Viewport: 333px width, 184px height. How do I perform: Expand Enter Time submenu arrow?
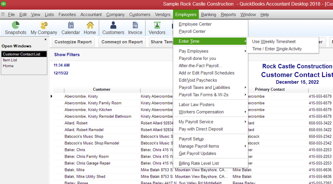click(245, 41)
